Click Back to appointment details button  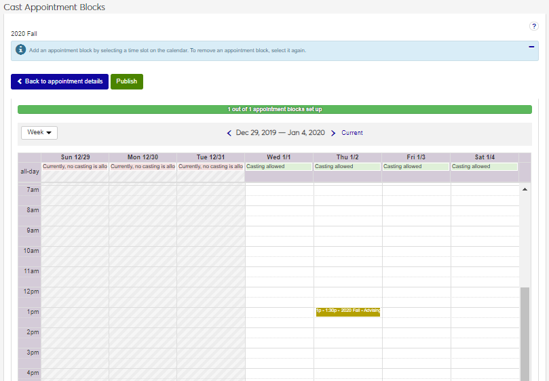[x=60, y=81]
